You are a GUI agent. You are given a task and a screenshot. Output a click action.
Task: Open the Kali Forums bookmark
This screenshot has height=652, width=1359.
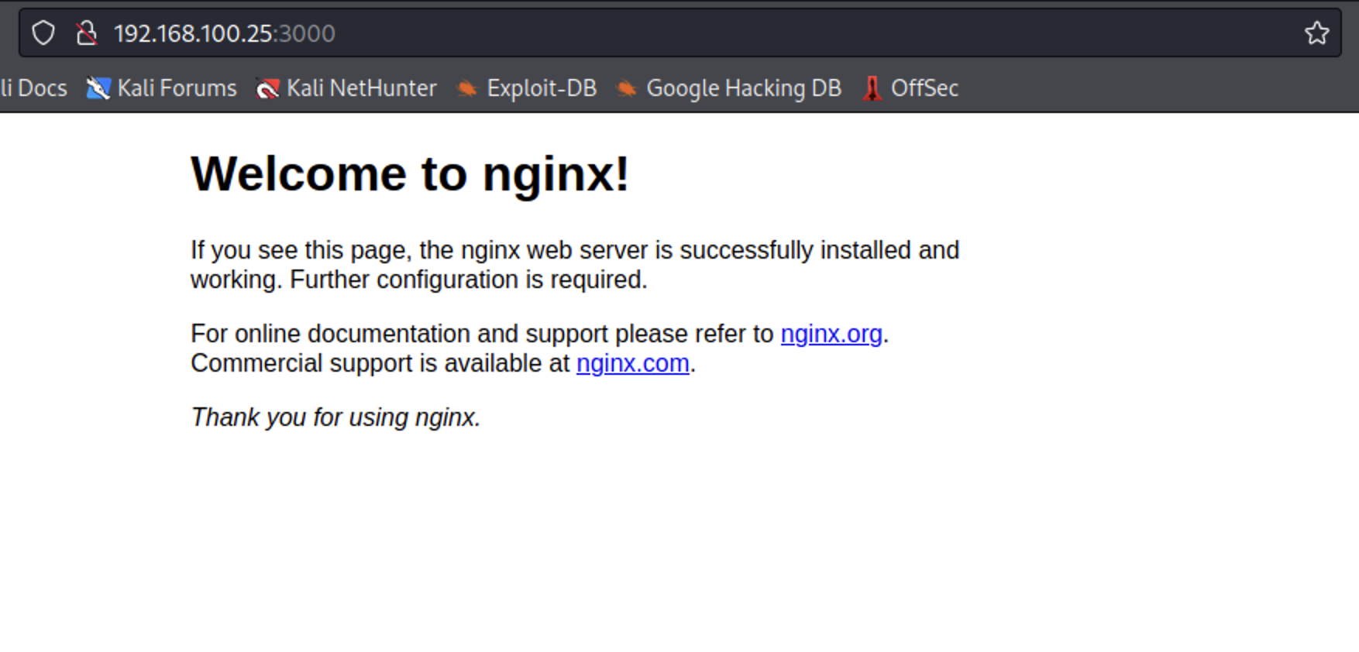(x=161, y=88)
